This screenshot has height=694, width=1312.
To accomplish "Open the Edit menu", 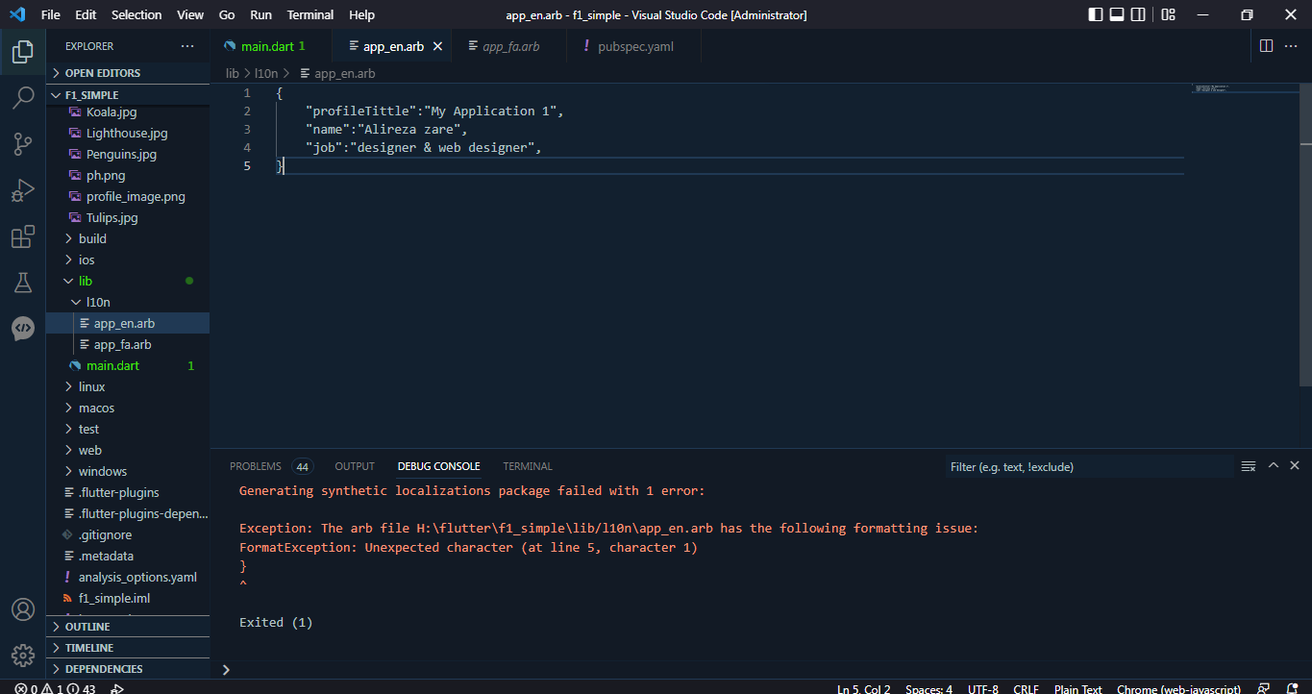I will tap(86, 14).
